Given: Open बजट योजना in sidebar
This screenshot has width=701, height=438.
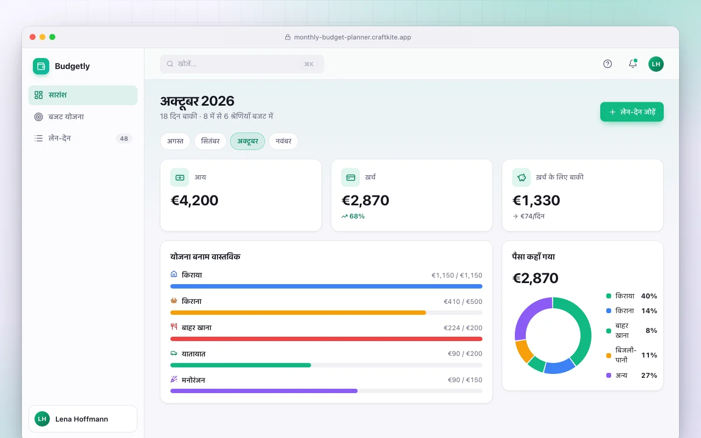Looking at the screenshot, I should pyautogui.click(x=83, y=117).
